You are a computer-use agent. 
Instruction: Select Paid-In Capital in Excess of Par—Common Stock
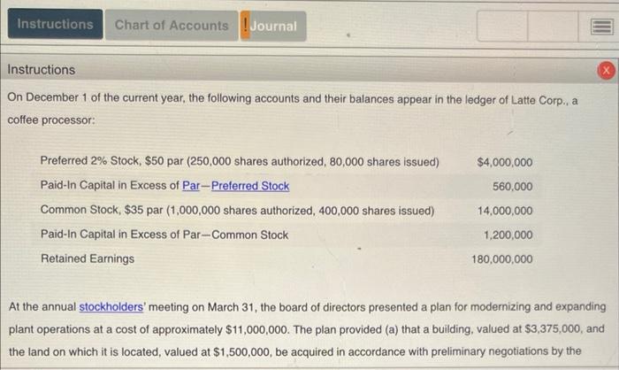point(164,235)
